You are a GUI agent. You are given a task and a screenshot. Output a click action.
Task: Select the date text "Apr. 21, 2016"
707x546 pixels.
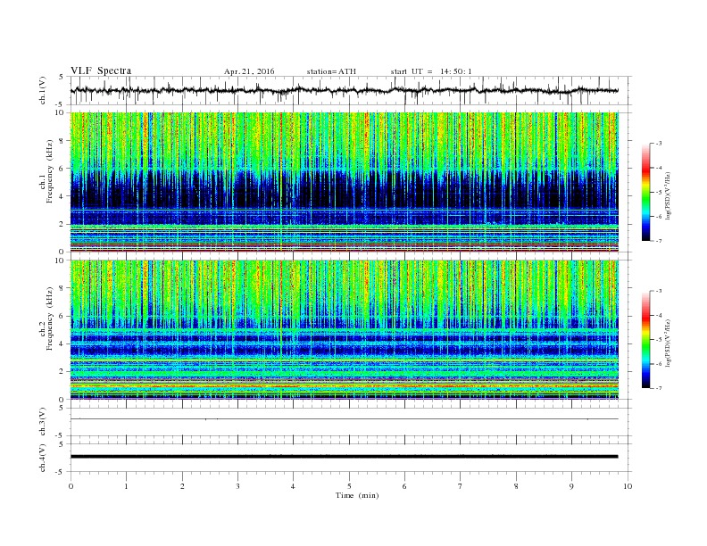249,71
